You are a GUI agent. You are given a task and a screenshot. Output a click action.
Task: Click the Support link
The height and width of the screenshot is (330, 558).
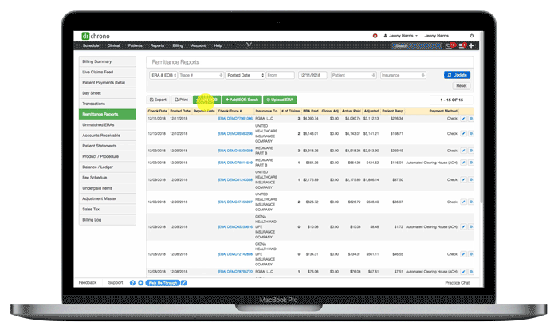pos(116,283)
